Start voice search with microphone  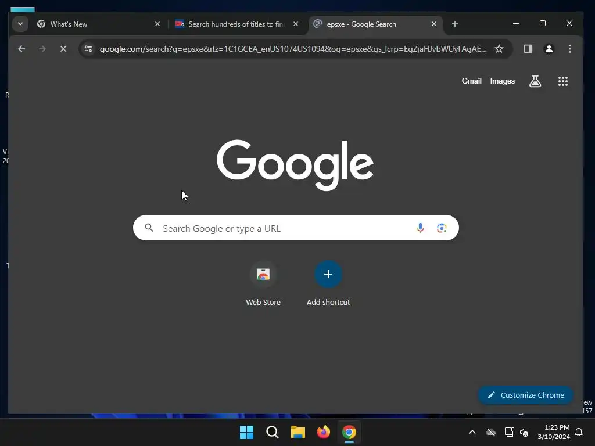pos(420,228)
